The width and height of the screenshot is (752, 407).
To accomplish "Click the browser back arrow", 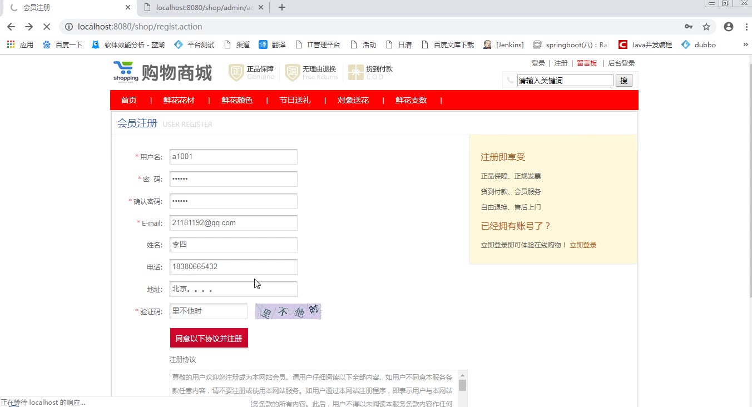I will [11, 27].
